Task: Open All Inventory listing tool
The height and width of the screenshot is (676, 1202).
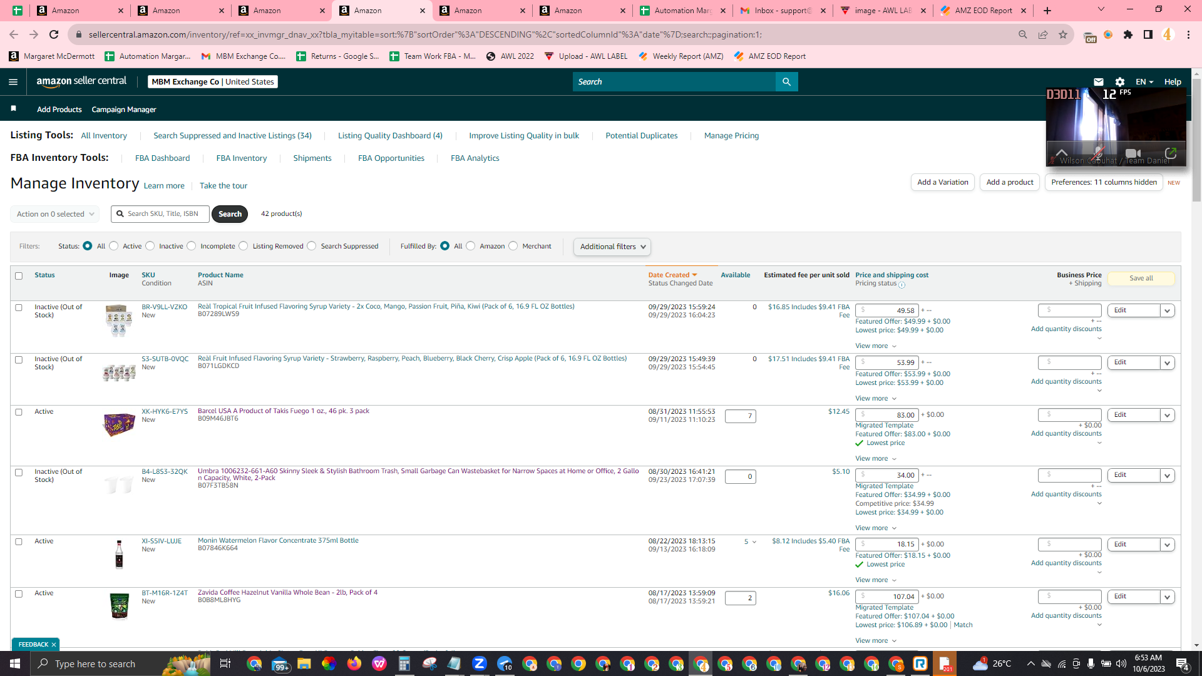Action: click(x=104, y=136)
